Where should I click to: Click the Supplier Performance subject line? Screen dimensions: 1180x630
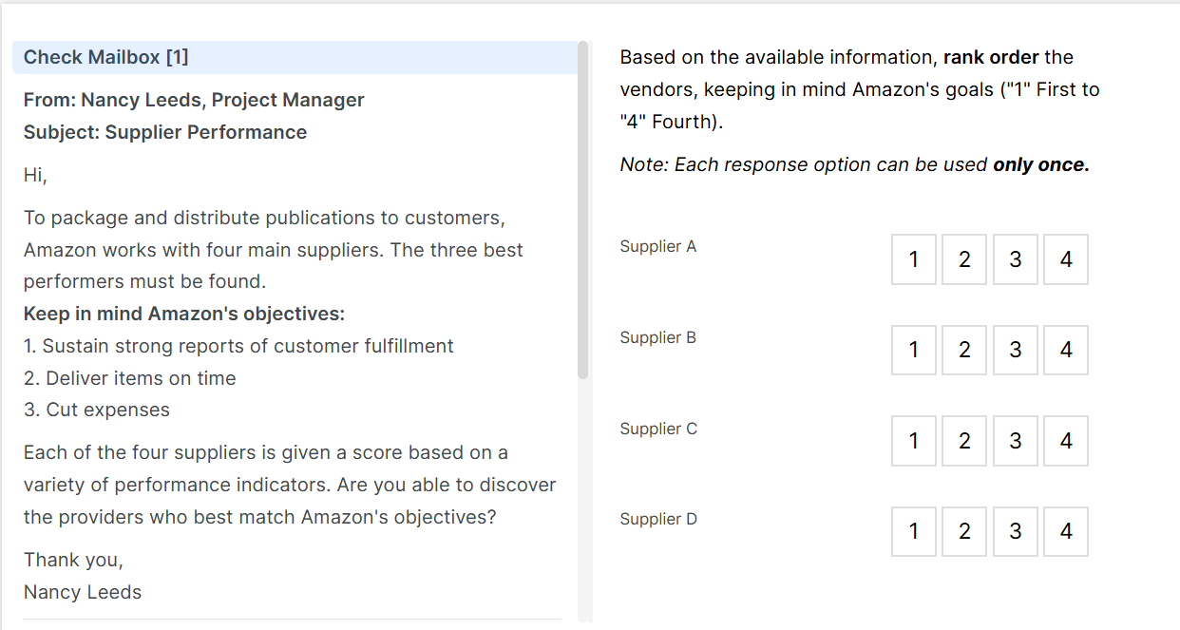(165, 132)
